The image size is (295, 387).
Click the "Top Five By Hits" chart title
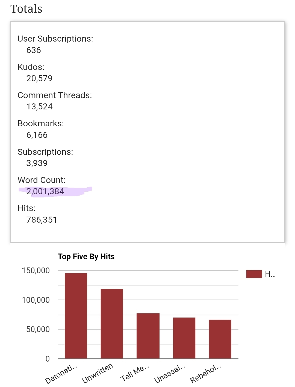[x=86, y=257]
